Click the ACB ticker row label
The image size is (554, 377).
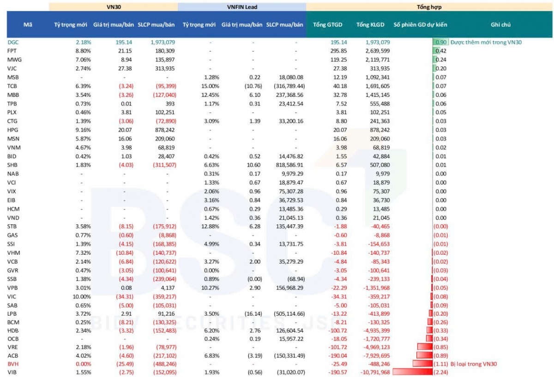[12, 355]
